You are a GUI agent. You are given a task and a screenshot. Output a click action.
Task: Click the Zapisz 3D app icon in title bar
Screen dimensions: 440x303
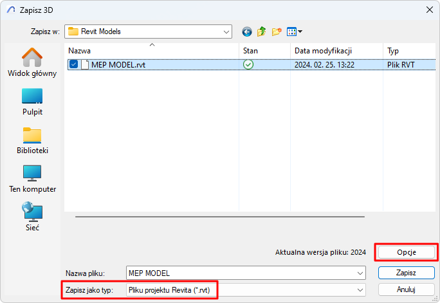[11, 10]
